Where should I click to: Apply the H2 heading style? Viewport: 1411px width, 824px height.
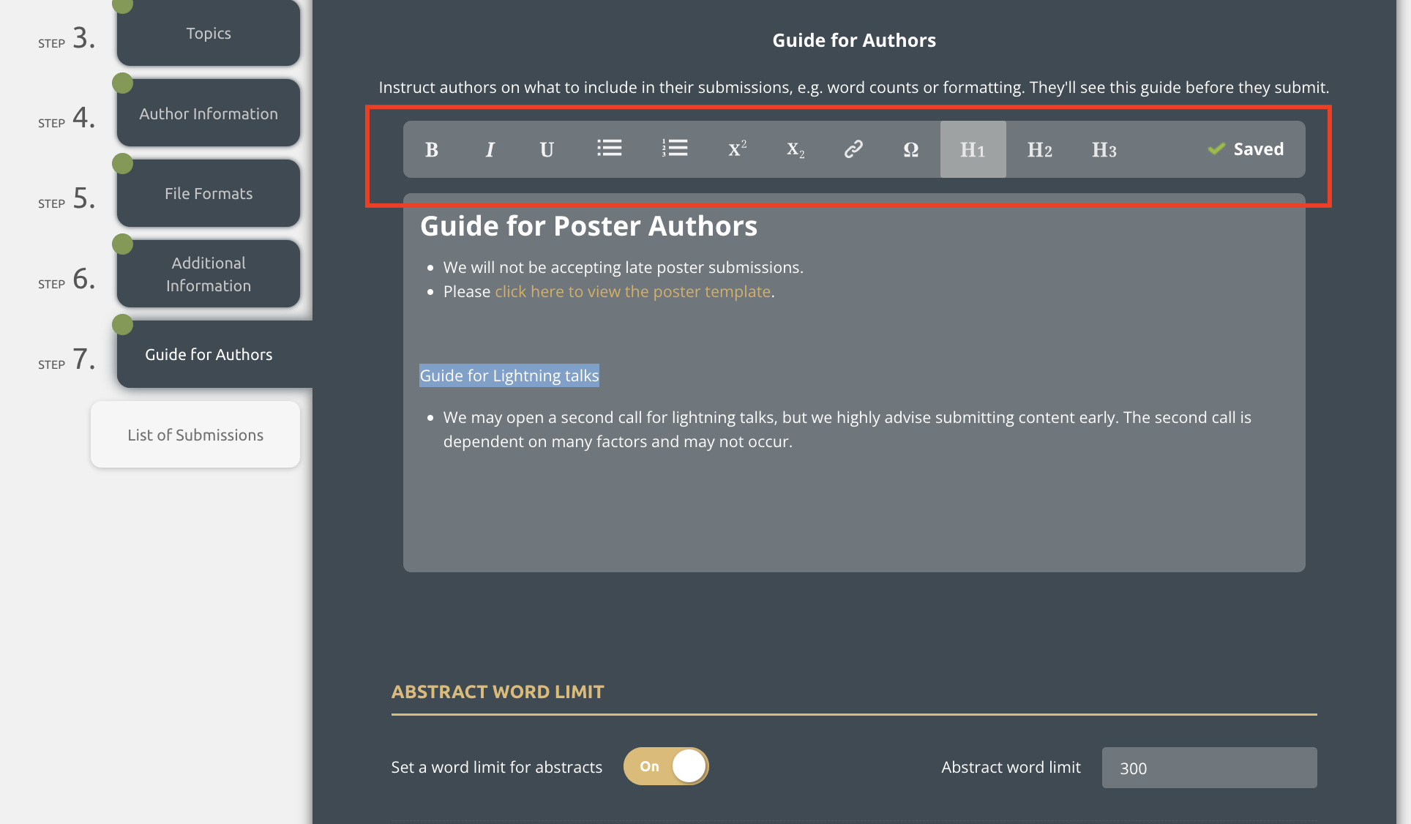1038,149
